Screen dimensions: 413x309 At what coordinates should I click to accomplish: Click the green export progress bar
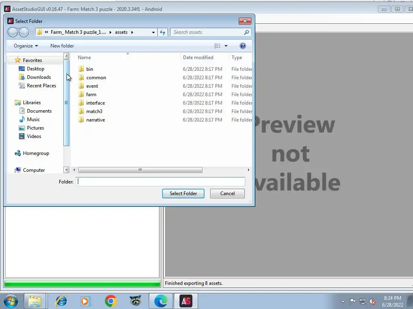82,284
